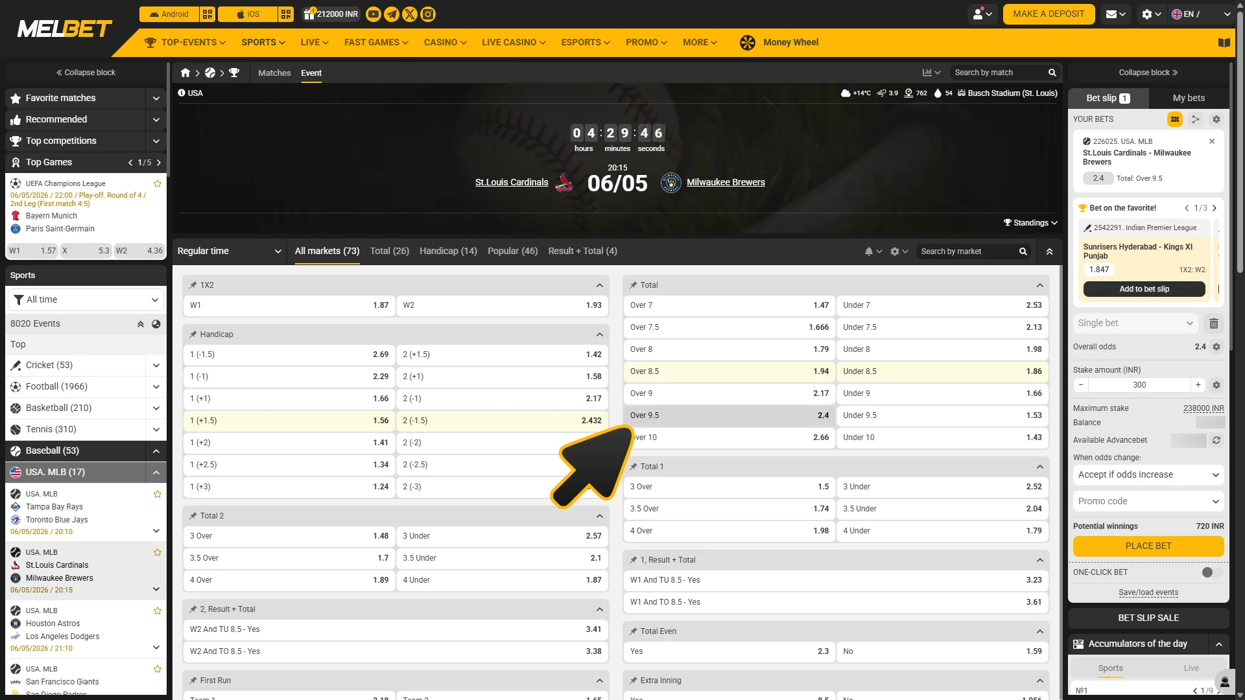Image resolution: width=1245 pixels, height=700 pixels.
Task: Open the YouTube social icon
Action: pyautogui.click(x=373, y=14)
